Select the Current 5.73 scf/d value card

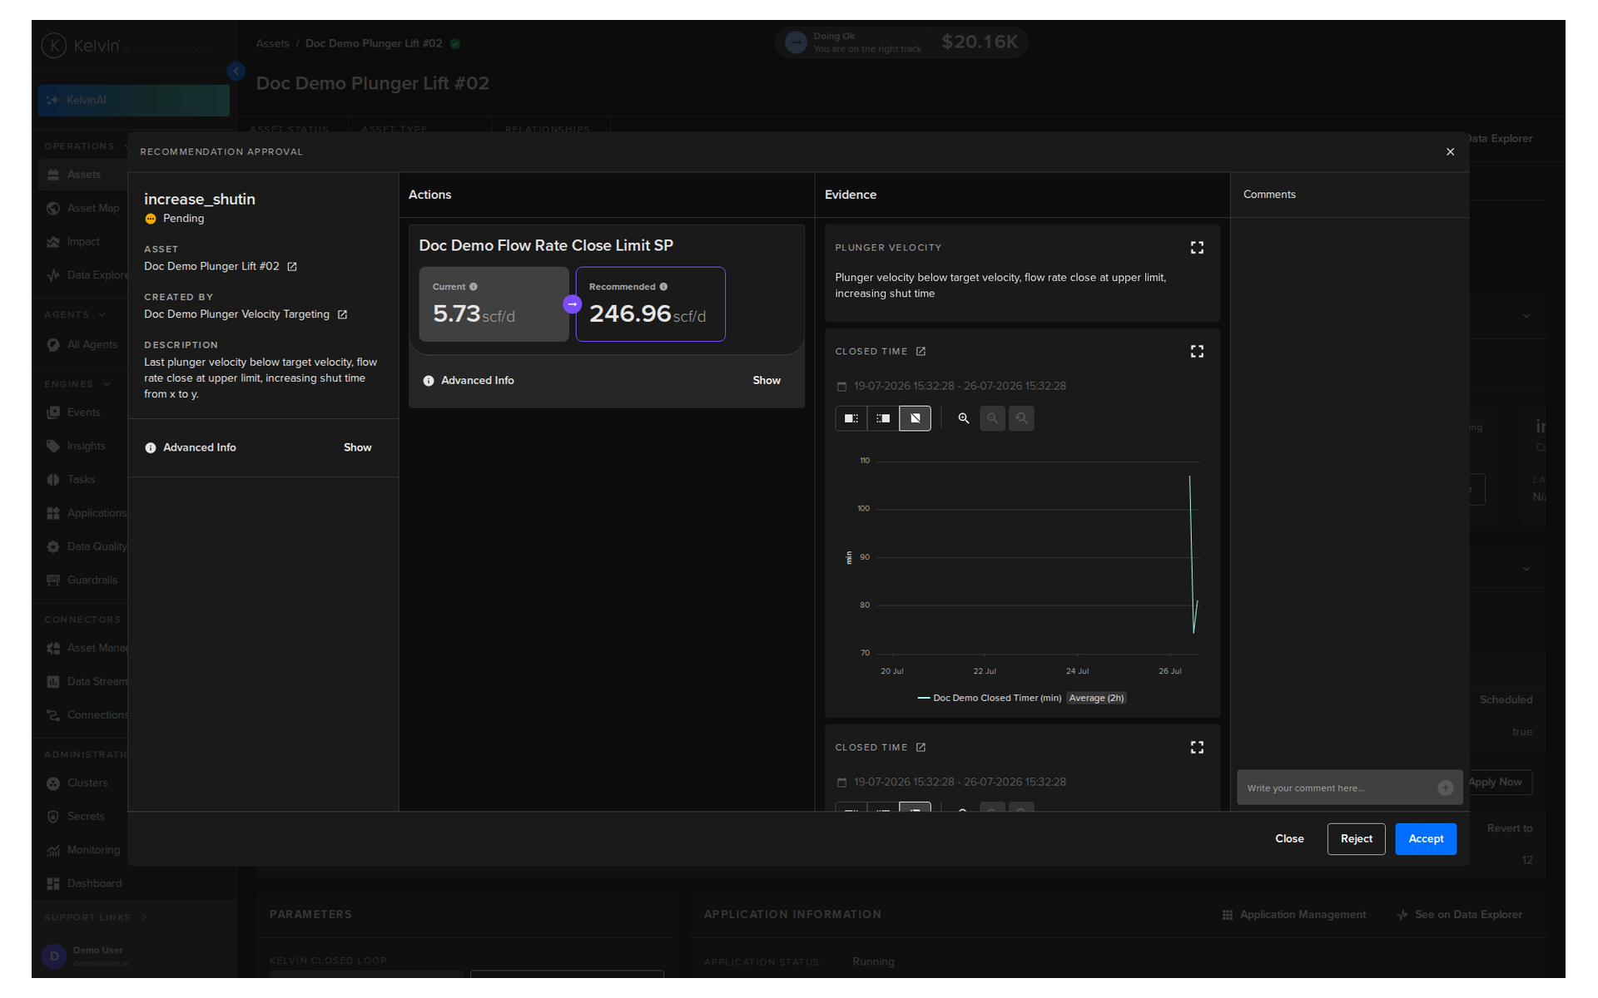[x=494, y=304]
